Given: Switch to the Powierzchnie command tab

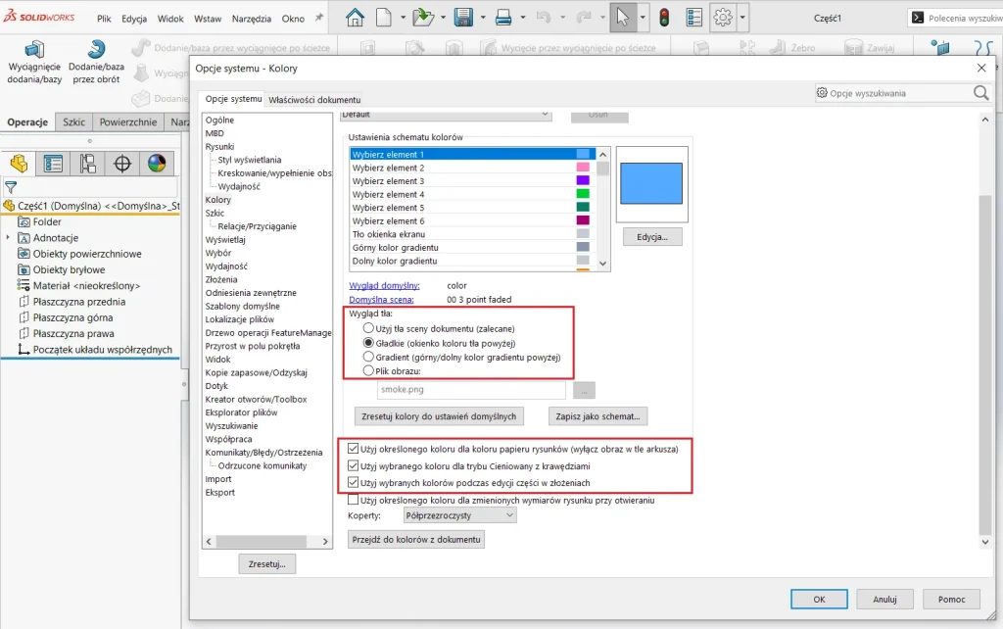Looking at the screenshot, I should (128, 121).
